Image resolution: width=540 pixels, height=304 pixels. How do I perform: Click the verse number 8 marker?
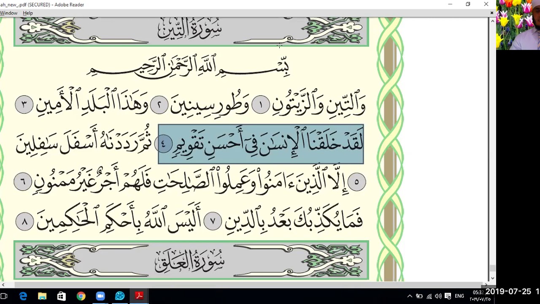click(24, 222)
